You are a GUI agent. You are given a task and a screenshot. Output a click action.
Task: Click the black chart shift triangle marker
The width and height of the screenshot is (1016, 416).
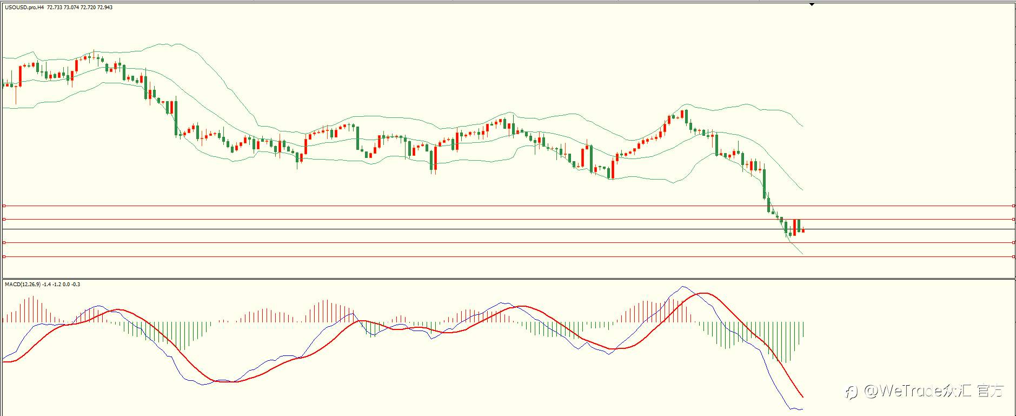812,4
